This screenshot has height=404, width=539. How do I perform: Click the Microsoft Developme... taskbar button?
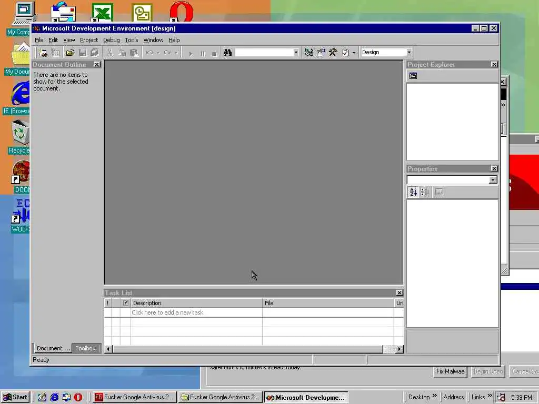tap(306, 398)
